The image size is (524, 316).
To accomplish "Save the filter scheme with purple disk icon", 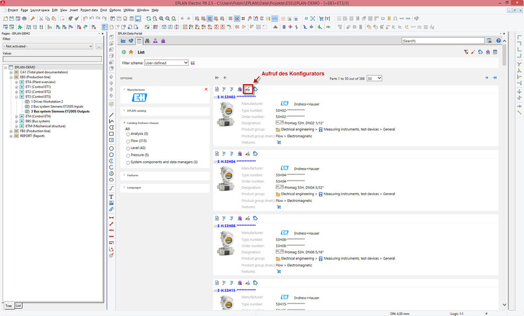I will [192, 63].
